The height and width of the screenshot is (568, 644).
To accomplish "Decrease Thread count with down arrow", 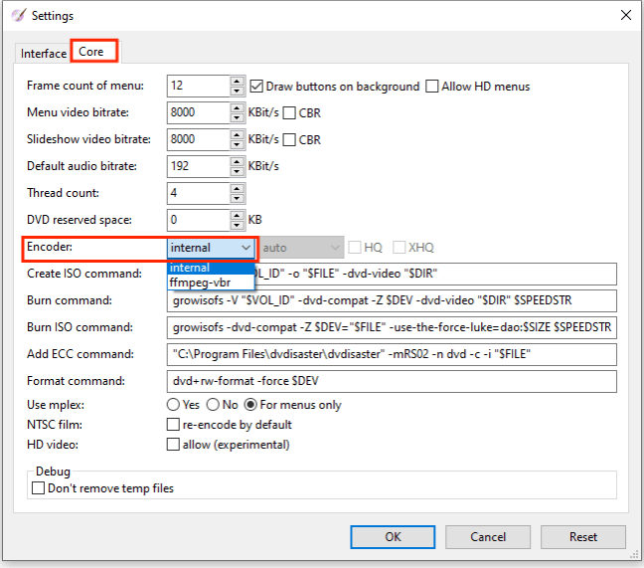I will click(x=237, y=198).
